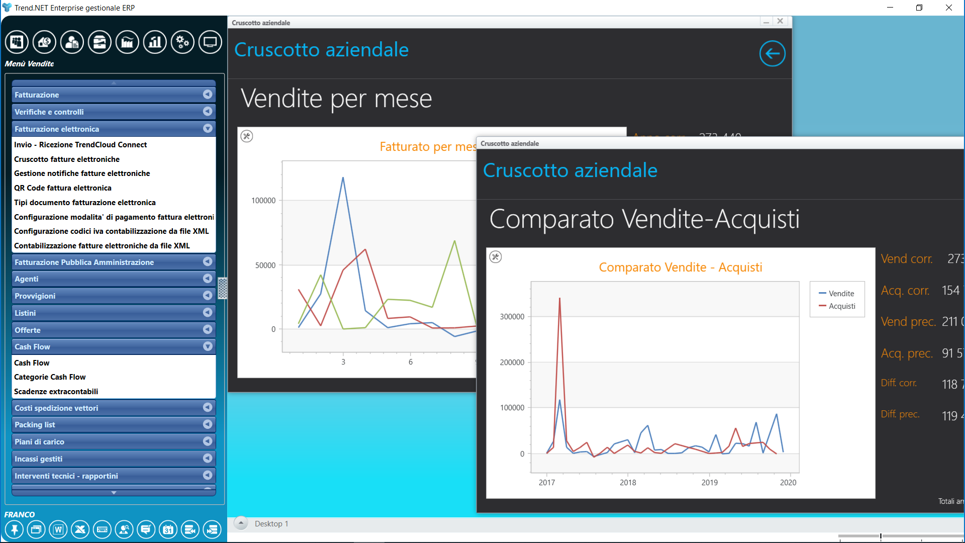
Task: Click the display/monitor icon in toolbar
Action: (210, 42)
